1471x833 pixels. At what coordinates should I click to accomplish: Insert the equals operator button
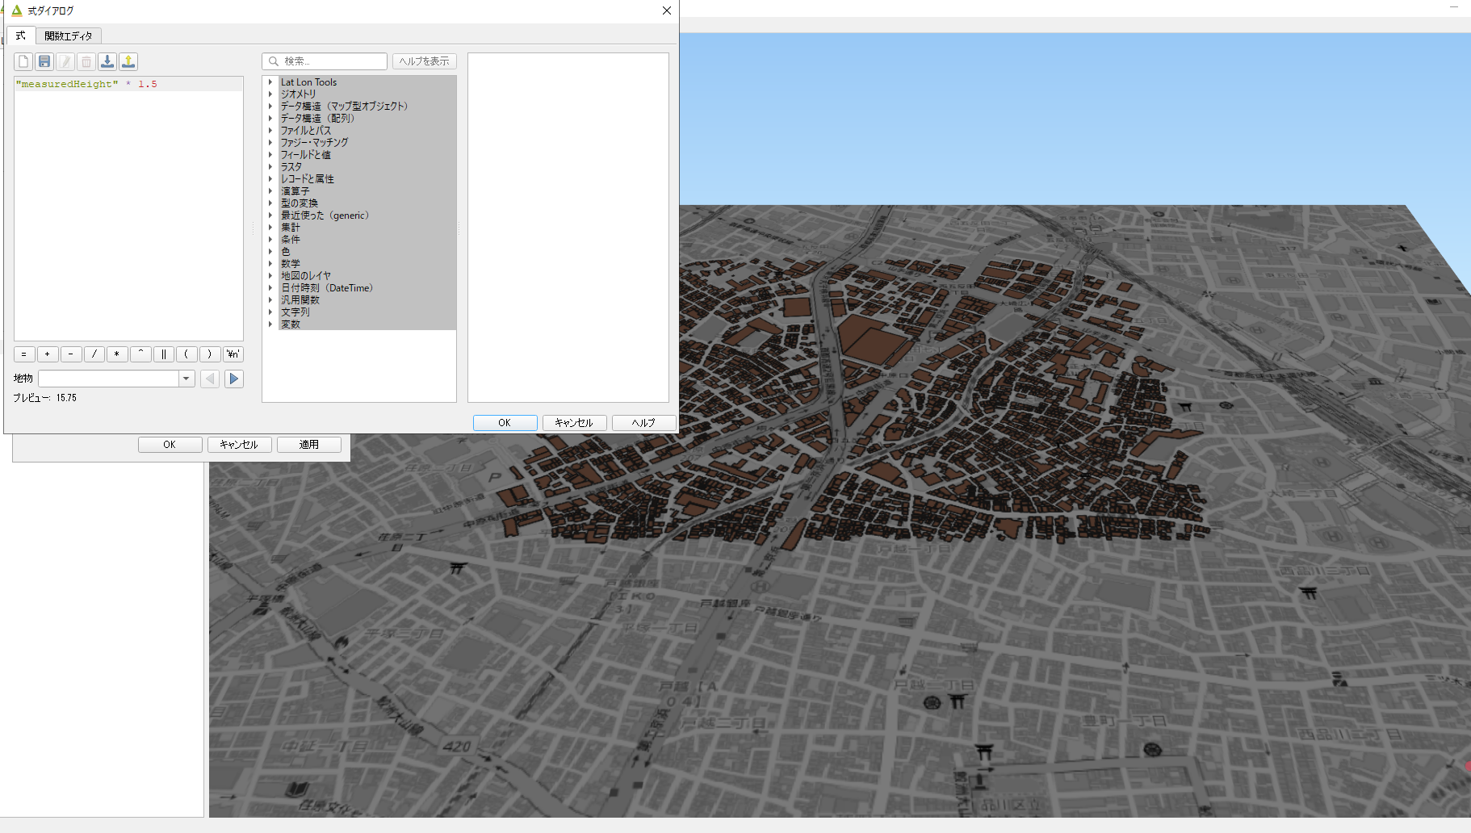[x=24, y=354]
